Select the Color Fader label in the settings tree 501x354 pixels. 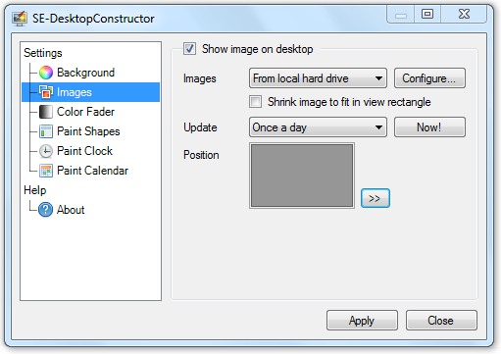tap(85, 112)
